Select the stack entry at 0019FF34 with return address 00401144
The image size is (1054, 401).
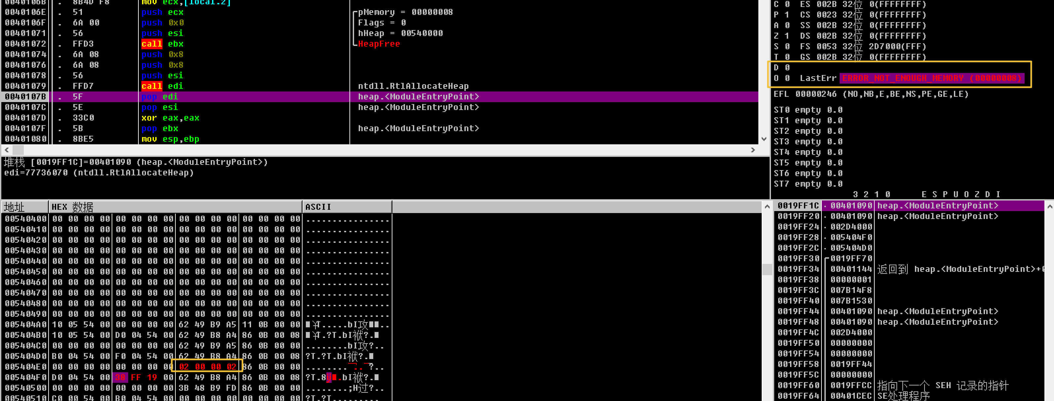pos(909,269)
